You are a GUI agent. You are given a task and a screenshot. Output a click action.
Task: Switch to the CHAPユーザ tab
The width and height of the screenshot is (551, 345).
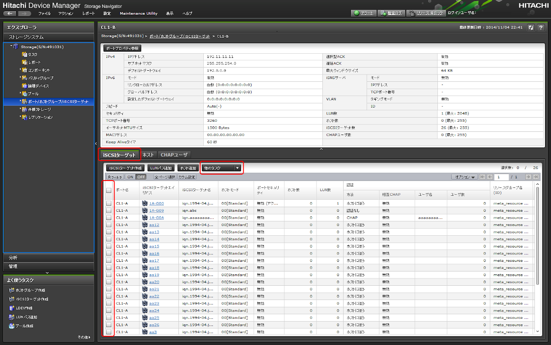click(174, 155)
